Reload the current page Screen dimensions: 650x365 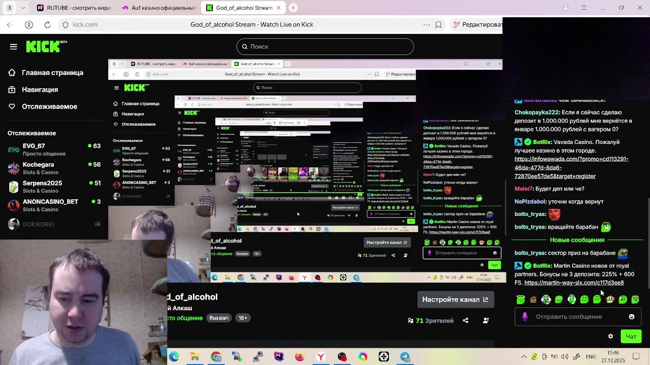coord(47,24)
